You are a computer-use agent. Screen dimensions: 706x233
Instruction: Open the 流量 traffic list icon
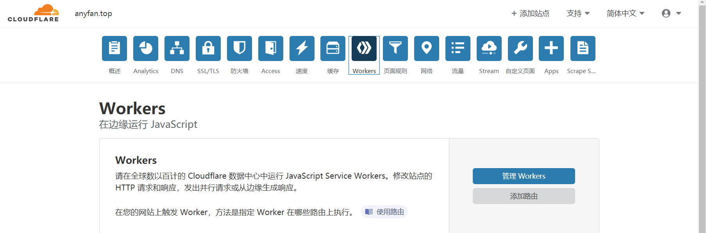(458, 48)
